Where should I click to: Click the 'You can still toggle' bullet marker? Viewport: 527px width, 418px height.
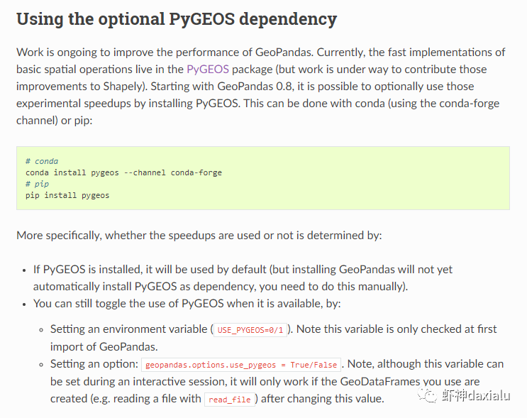click(24, 304)
